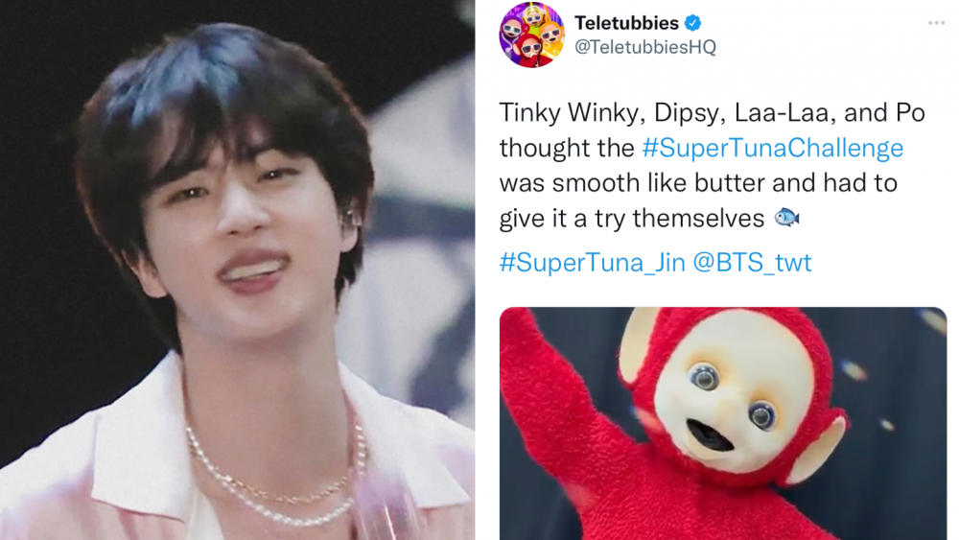
Task: Open the tweet's three-dot more menu
Action: click(x=936, y=23)
